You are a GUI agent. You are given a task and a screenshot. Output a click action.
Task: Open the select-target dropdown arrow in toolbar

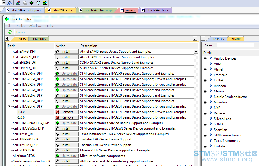[4, 3]
